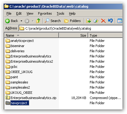Click the Copy To folder icon

point(96,21)
